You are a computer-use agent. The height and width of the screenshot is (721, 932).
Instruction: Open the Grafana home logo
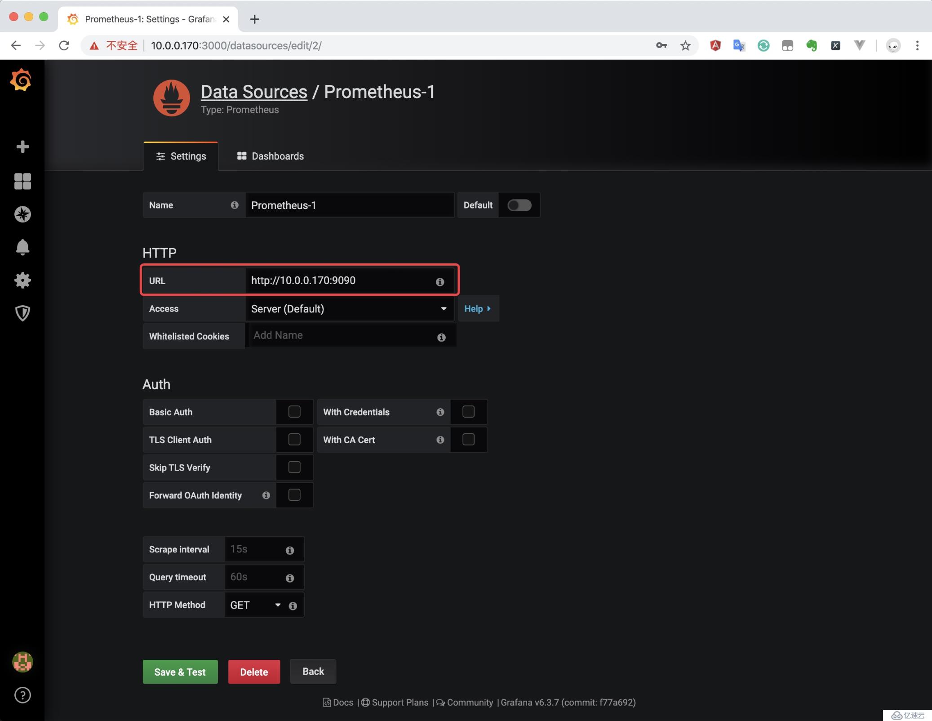(x=21, y=80)
